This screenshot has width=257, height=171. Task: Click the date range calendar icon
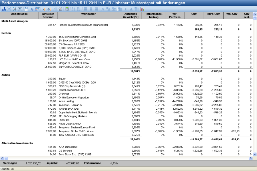pyautogui.click(x=27, y=9)
